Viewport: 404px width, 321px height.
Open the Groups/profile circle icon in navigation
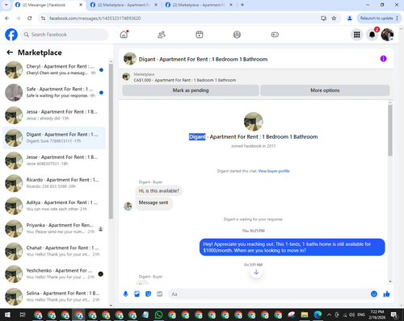pyautogui.click(x=237, y=35)
